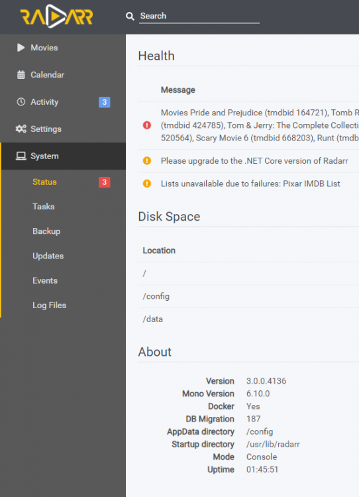
Task: Click the Radarr logo
Action: tap(57, 16)
